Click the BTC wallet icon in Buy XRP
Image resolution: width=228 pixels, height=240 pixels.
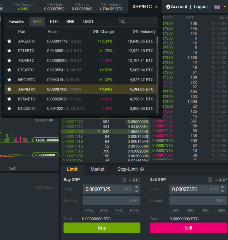124,180
